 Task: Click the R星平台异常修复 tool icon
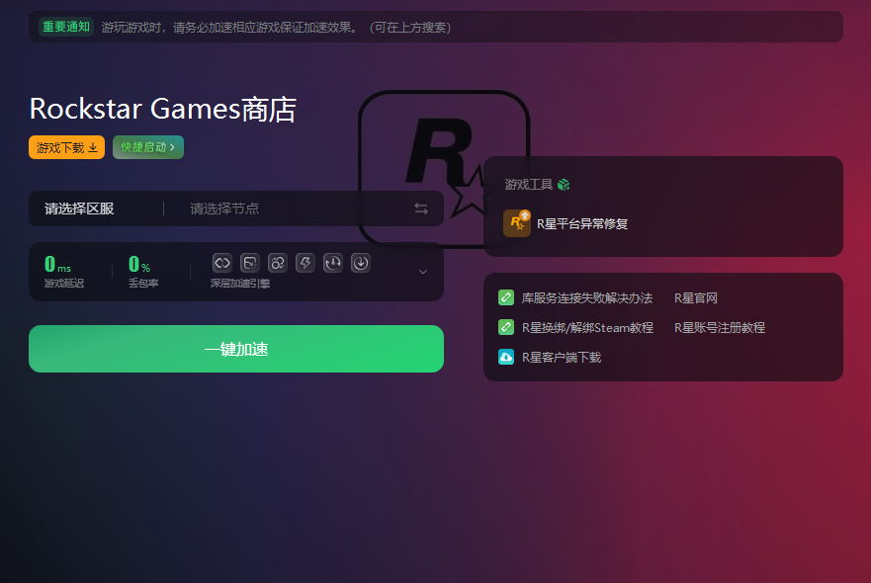pyautogui.click(x=517, y=223)
